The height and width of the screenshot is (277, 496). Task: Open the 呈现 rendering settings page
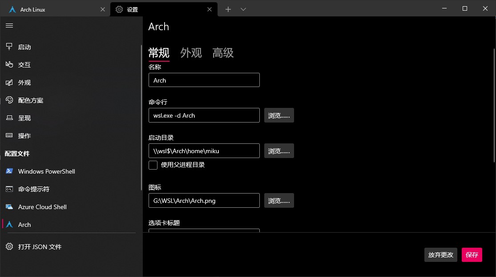[71, 118]
